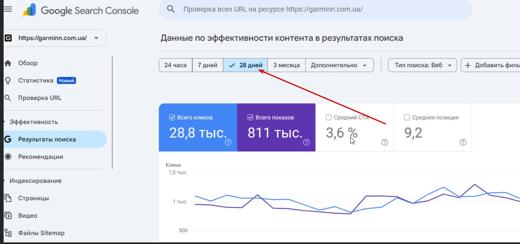The image size is (520, 244).
Task: Click help icon on Average CTR card
Action: (385, 142)
